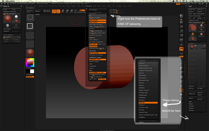Click the Append subtool button
The width and height of the screenshot is (209, 131).
[x=201, y=93]
